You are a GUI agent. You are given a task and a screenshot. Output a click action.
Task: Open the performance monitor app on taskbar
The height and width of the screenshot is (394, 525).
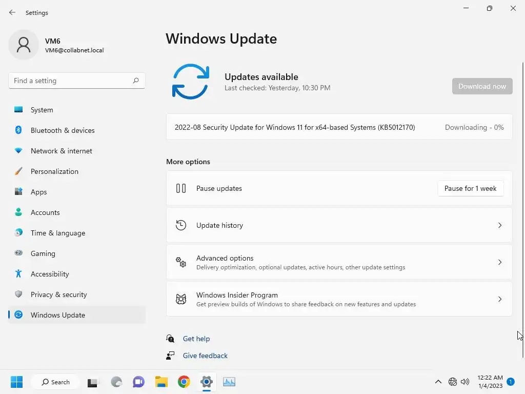229,382
